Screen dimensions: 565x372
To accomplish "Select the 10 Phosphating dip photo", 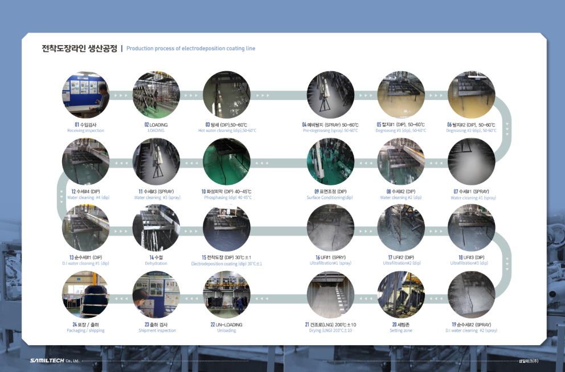I will click(x=226, y=161).
